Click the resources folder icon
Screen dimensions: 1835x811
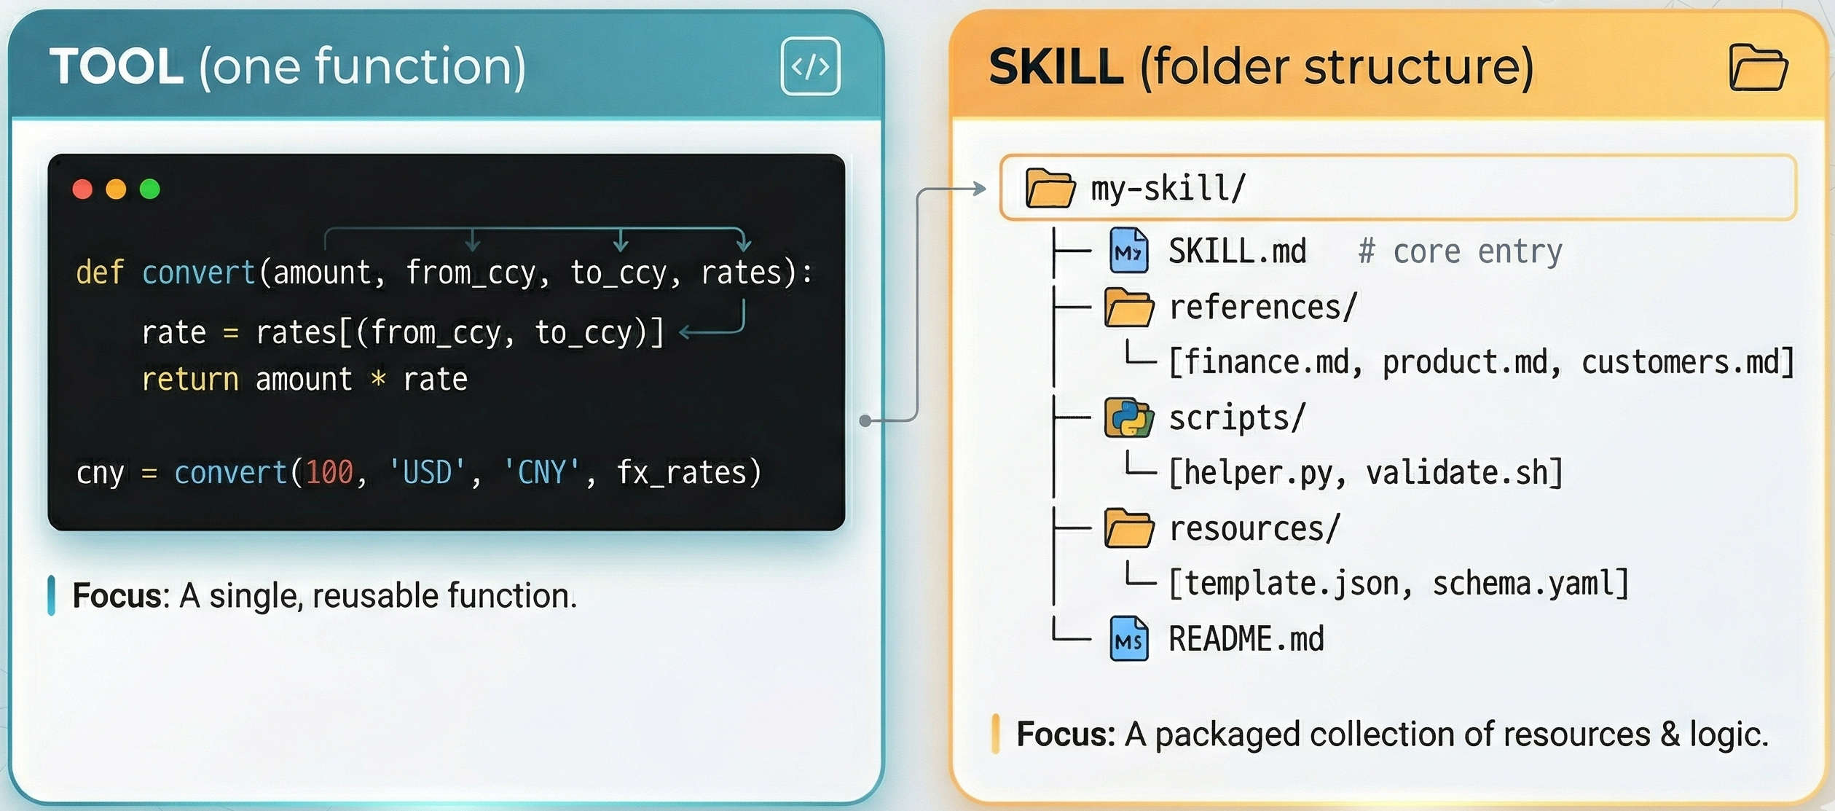pyautogui.click(x=1129, y=528)
